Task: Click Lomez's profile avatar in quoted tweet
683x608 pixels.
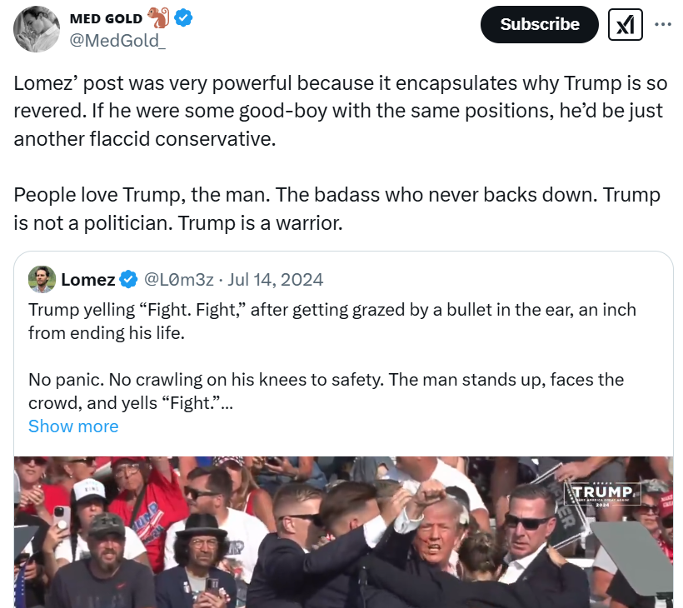Action: coord(41,279)
